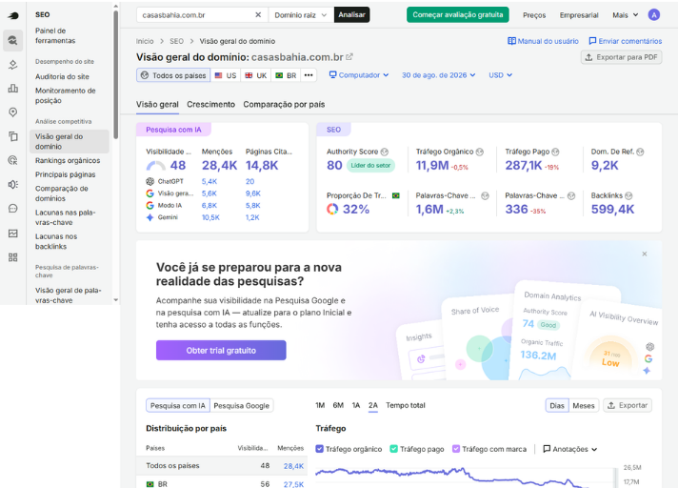678x488 pixels.
Task: Click the Brazil flag beside Proporção De Tr.
Action: click(x=395, y=195)
